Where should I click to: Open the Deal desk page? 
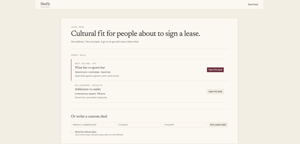point(253,4)
